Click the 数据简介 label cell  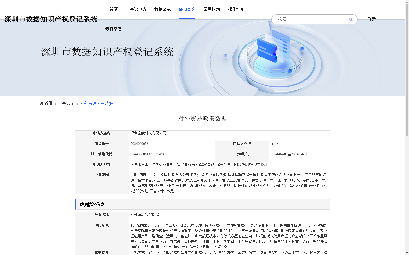point(102,252)
